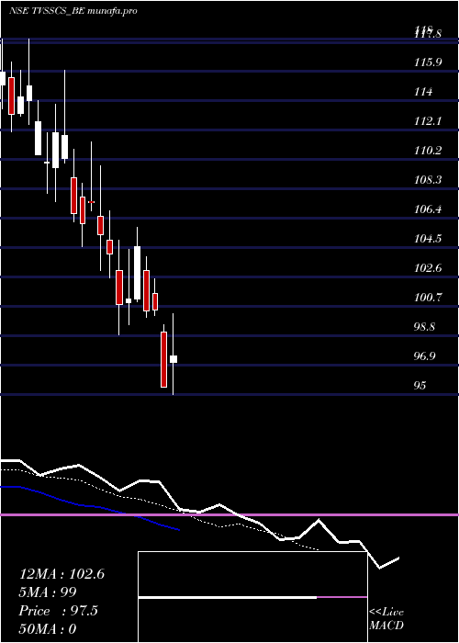The image size is (459, 643).
Task: Click the tall white candlestick above 100.7
Action: [138, 273]
